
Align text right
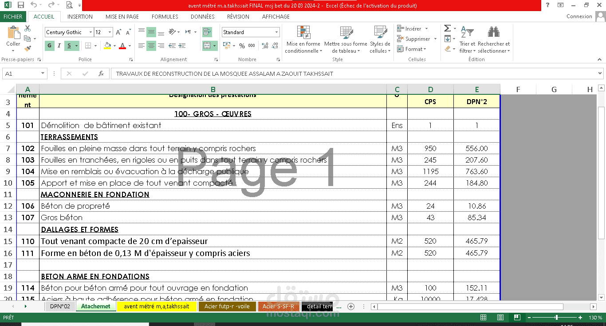pyautogui.click(x=161, y=46)
